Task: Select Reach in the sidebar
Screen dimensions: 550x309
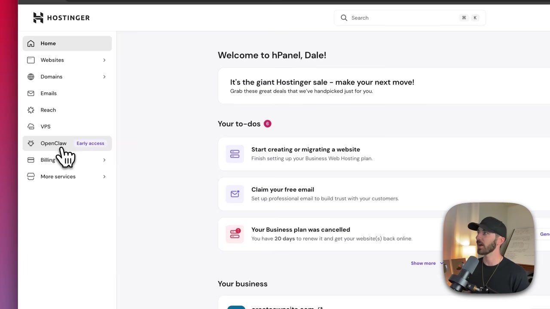Action: 67,110
